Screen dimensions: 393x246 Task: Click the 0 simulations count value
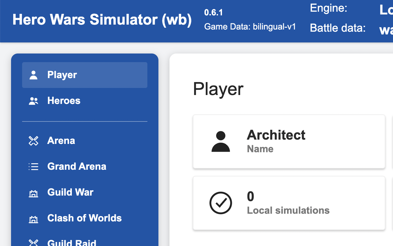pyautogui.click(x=251, y=196)
